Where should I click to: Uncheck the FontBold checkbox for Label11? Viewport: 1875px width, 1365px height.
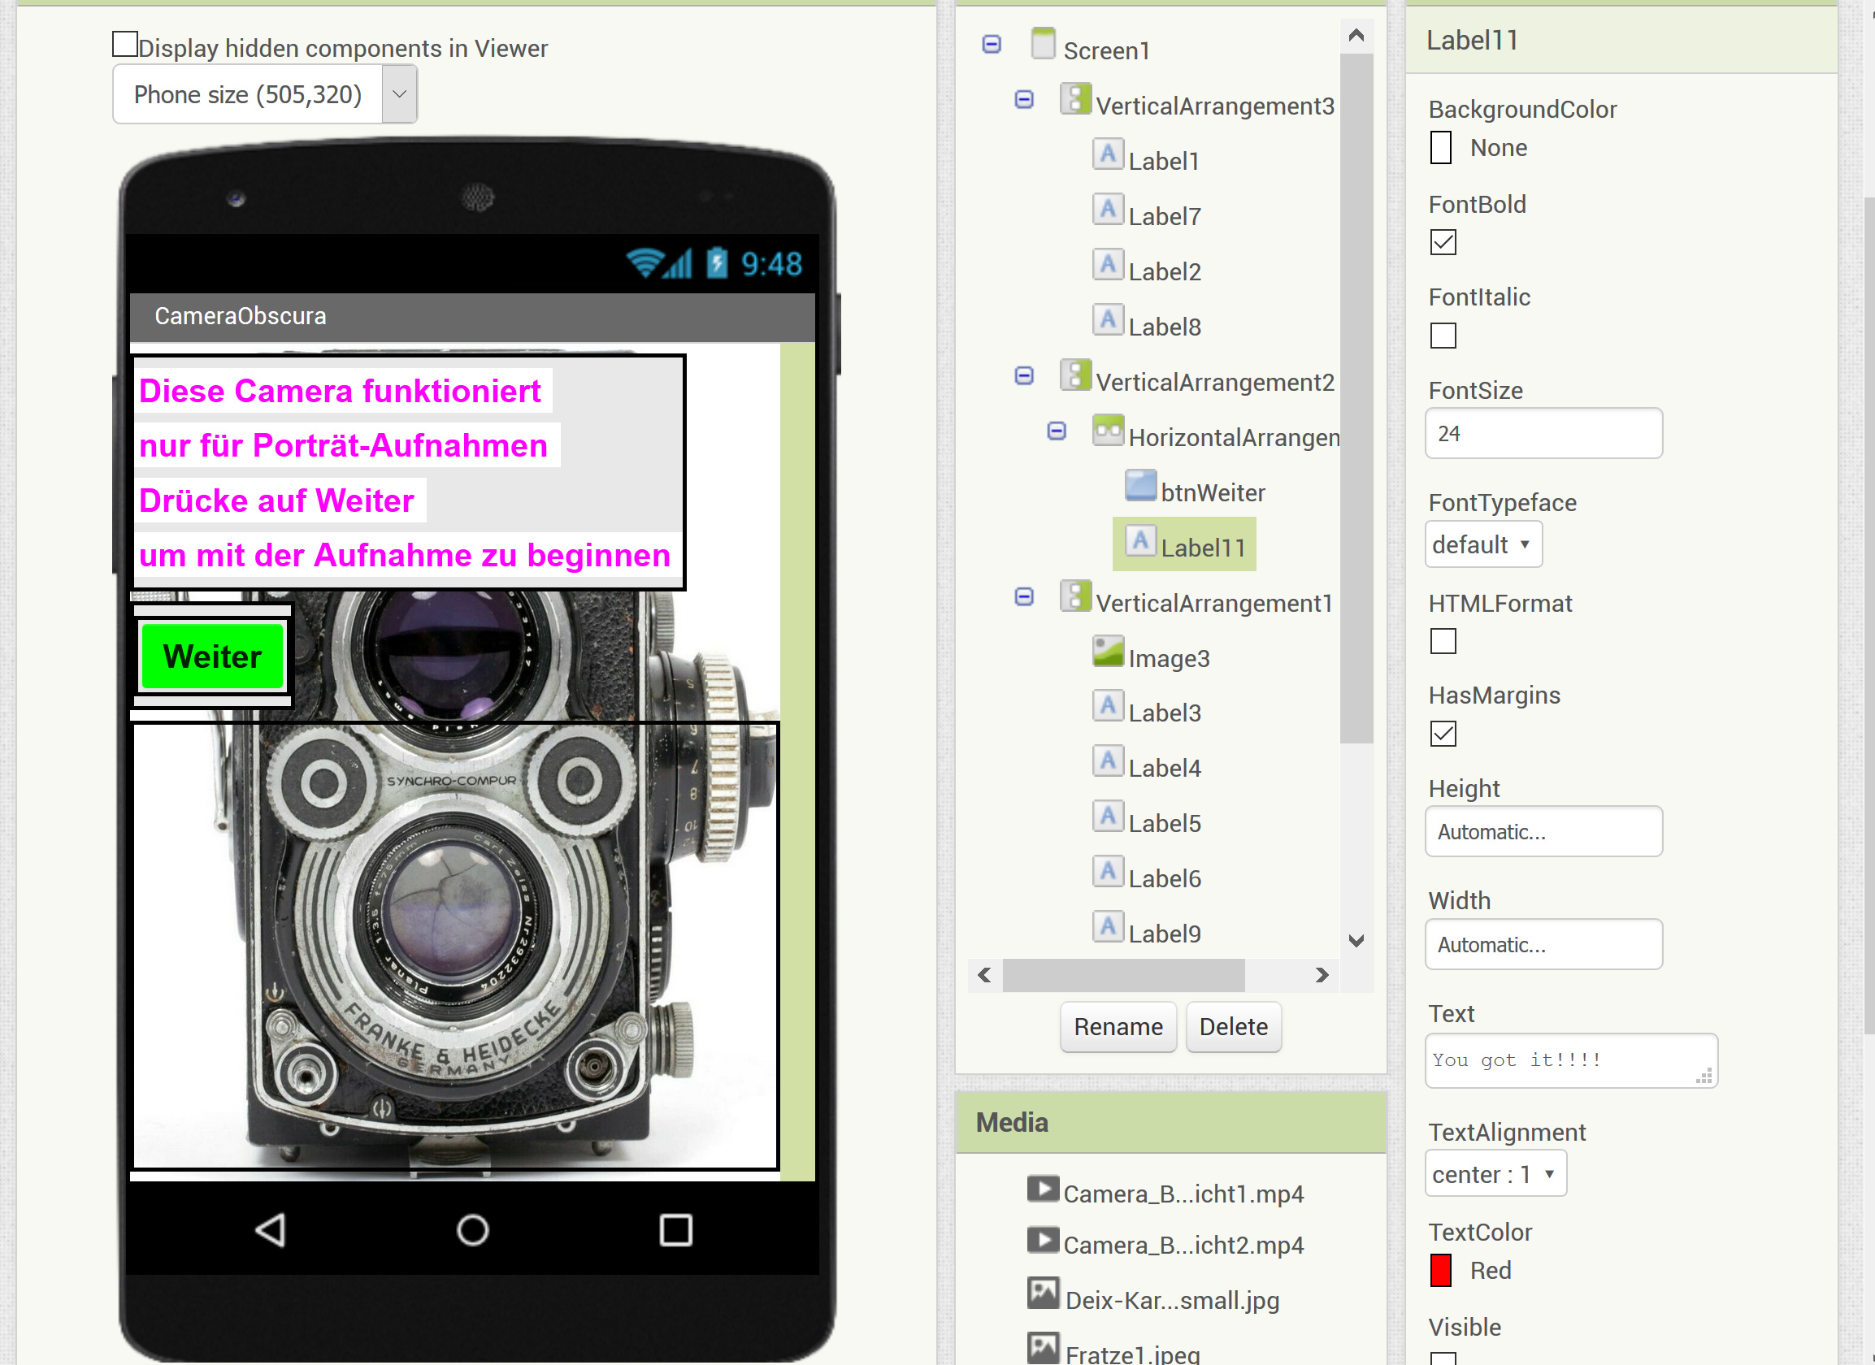(x=1442, y=243)
